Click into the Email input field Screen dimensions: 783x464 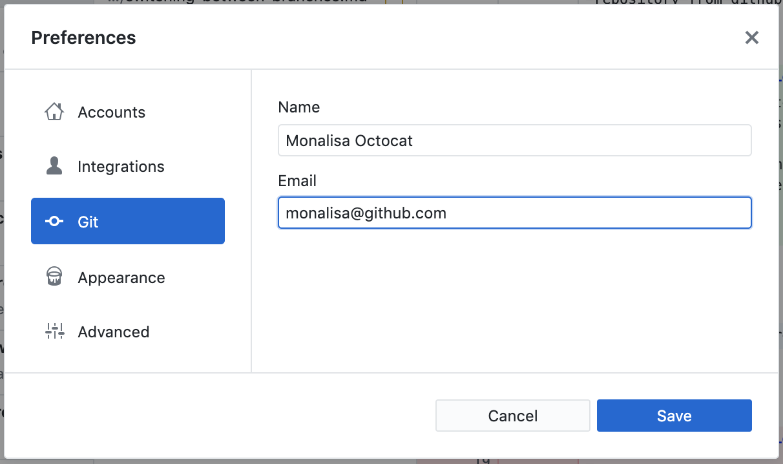(x=515, y=213)
